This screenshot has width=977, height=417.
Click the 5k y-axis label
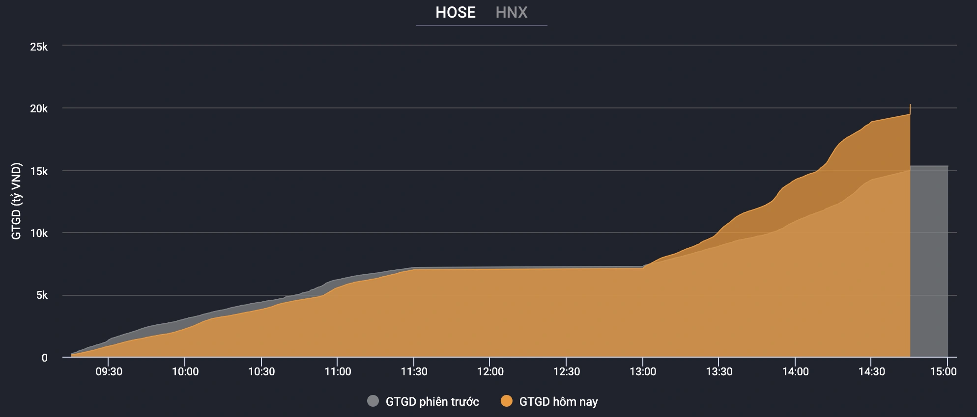coord(42,295)
